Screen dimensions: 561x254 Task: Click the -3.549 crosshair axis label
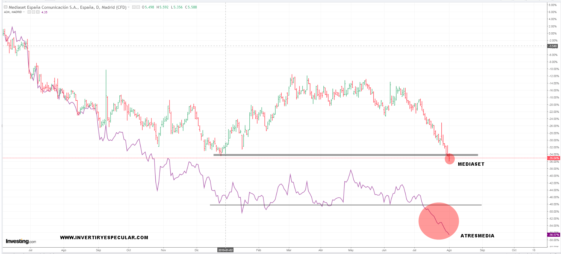(x=553, y=46)
